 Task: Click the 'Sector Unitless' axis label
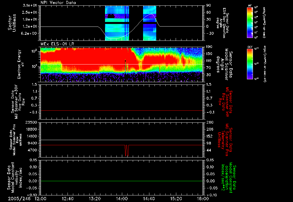point(12,23)
